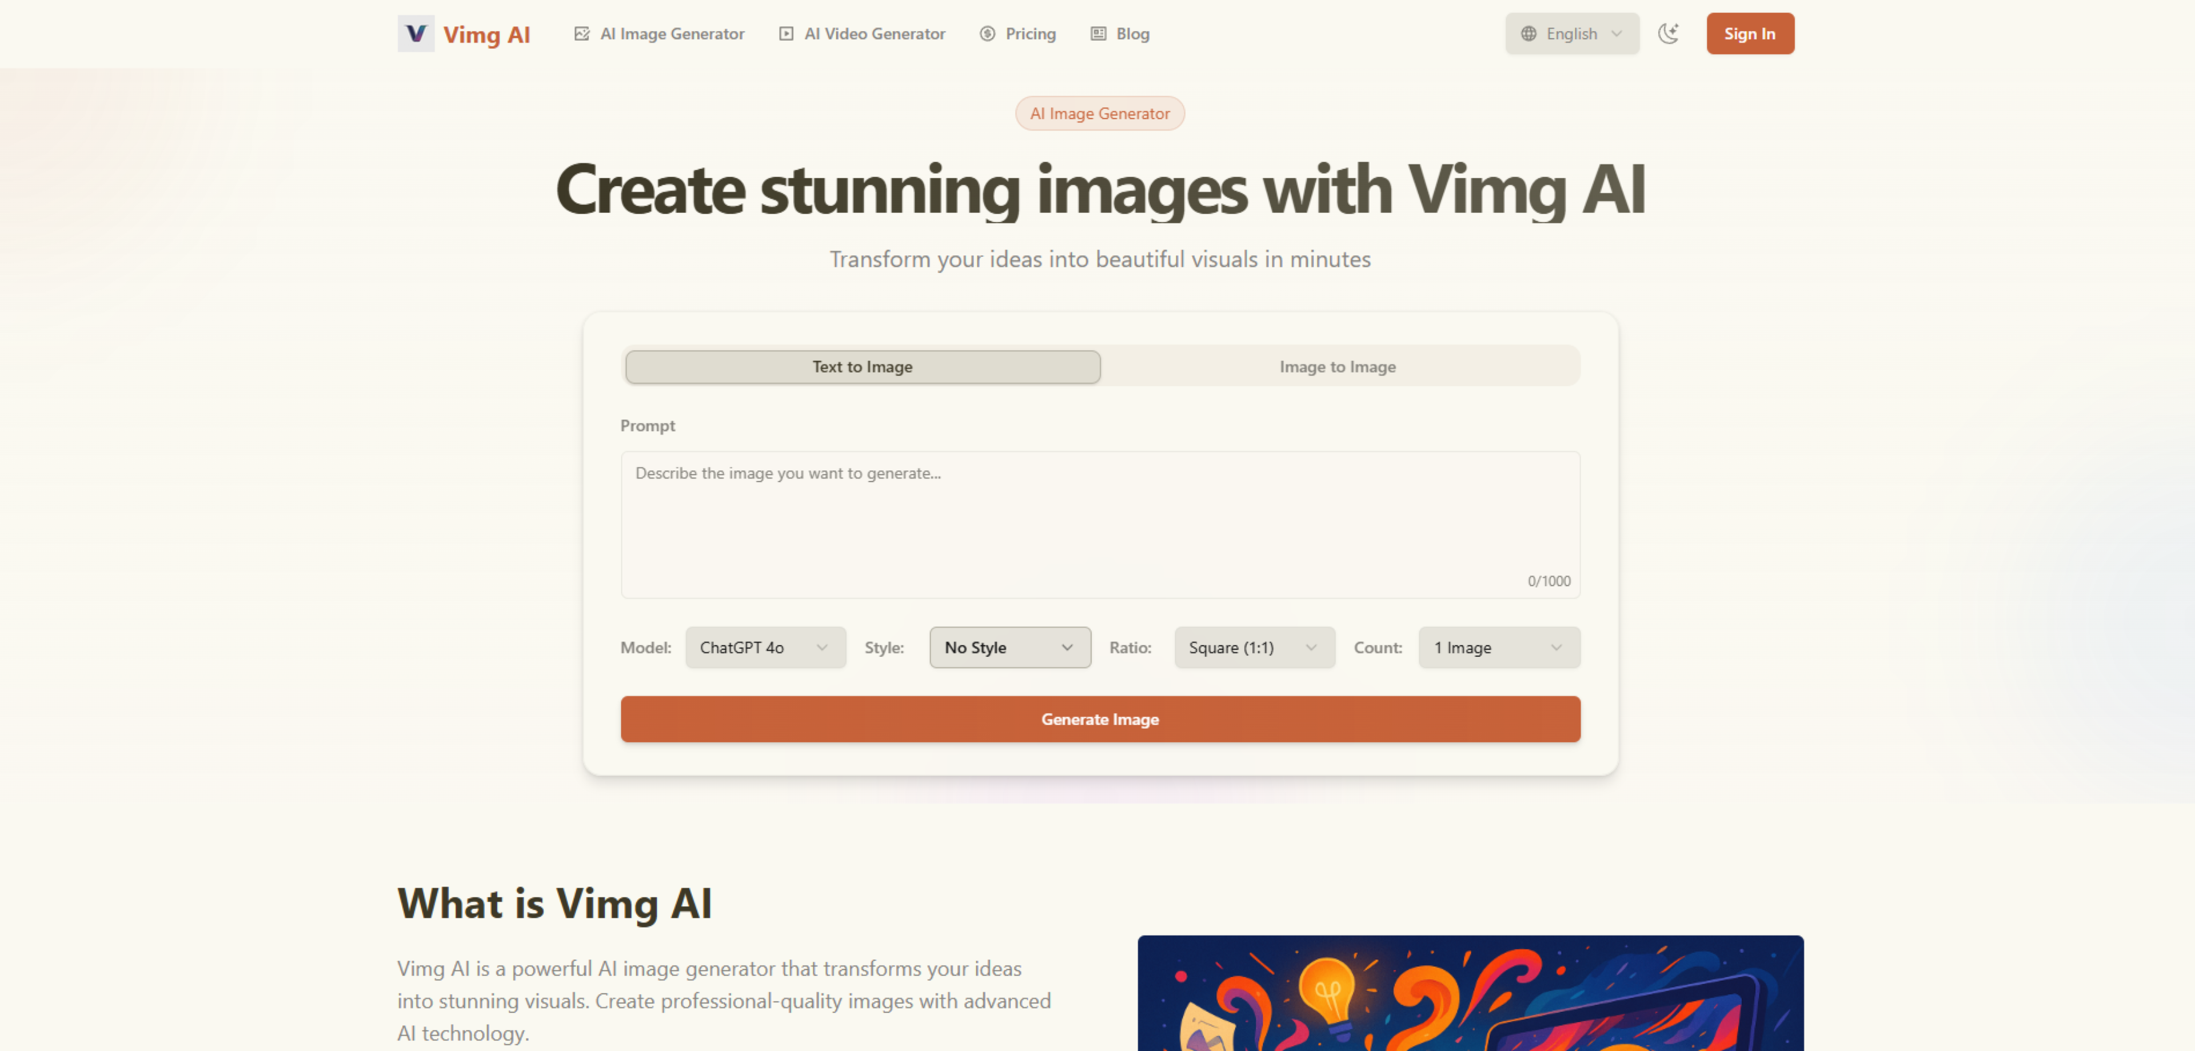Click the Vimg AI brand name link
Viewport: 2195px width, 1051px height.
486,35
